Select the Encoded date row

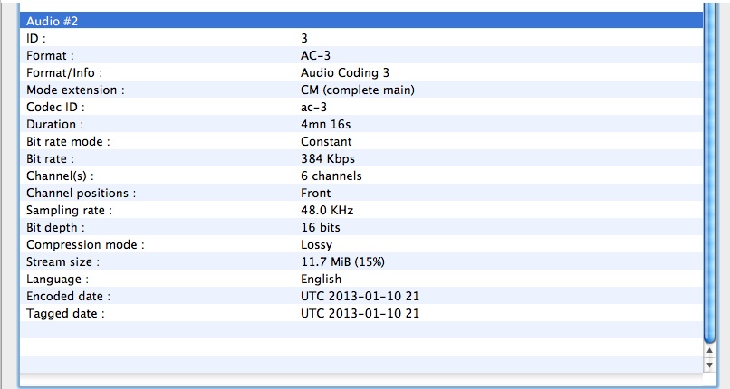tap(360, 297)
